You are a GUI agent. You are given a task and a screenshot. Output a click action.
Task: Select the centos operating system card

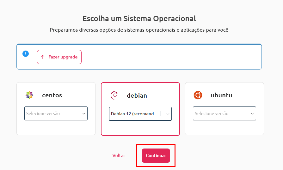[56, 109]
